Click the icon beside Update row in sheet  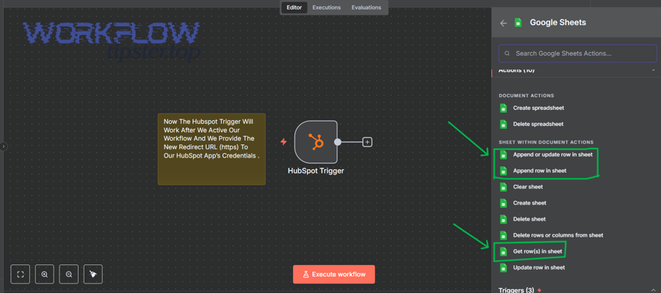pos(503,267)
